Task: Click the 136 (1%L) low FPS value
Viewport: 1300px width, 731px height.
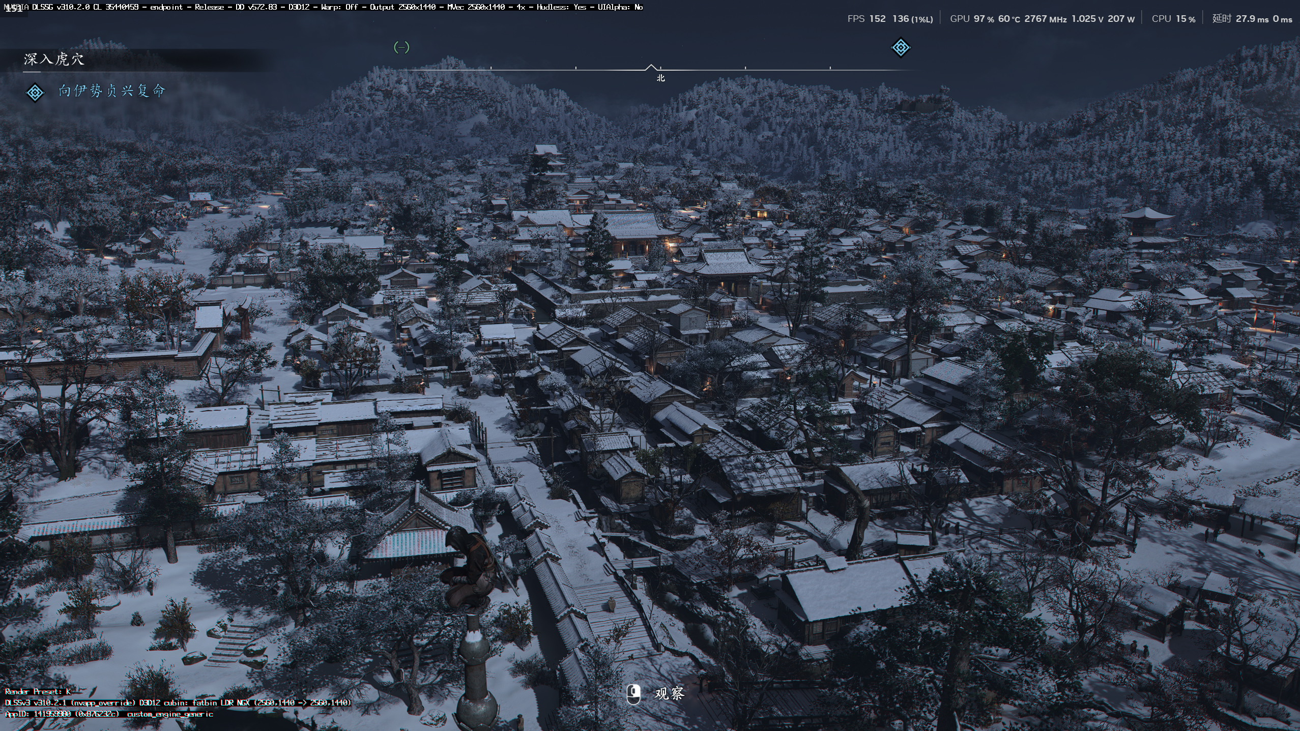Action: (x=912, y=19)
